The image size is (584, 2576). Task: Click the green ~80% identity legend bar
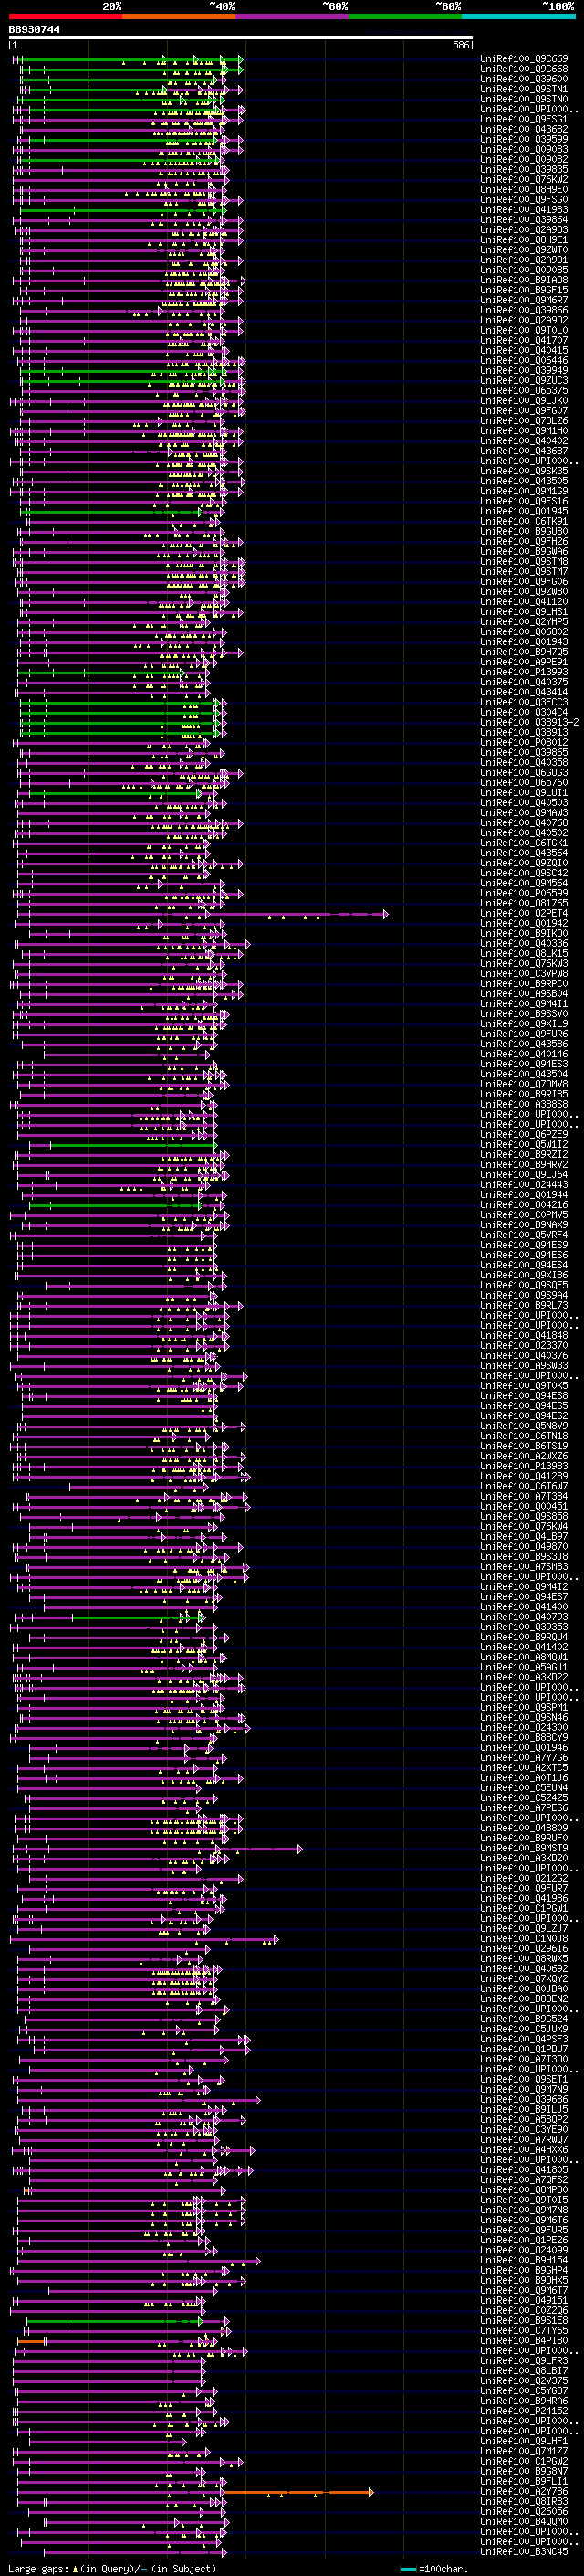(x=405, y=16)
